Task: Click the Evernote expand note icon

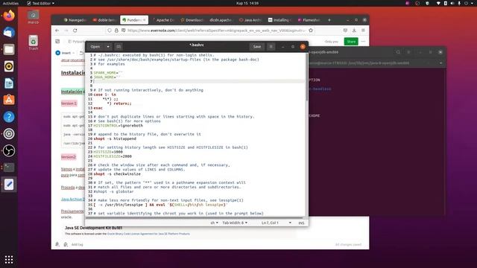Action: [57, 42]
